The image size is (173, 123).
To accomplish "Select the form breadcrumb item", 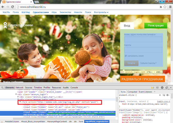I will click(81, 121).
